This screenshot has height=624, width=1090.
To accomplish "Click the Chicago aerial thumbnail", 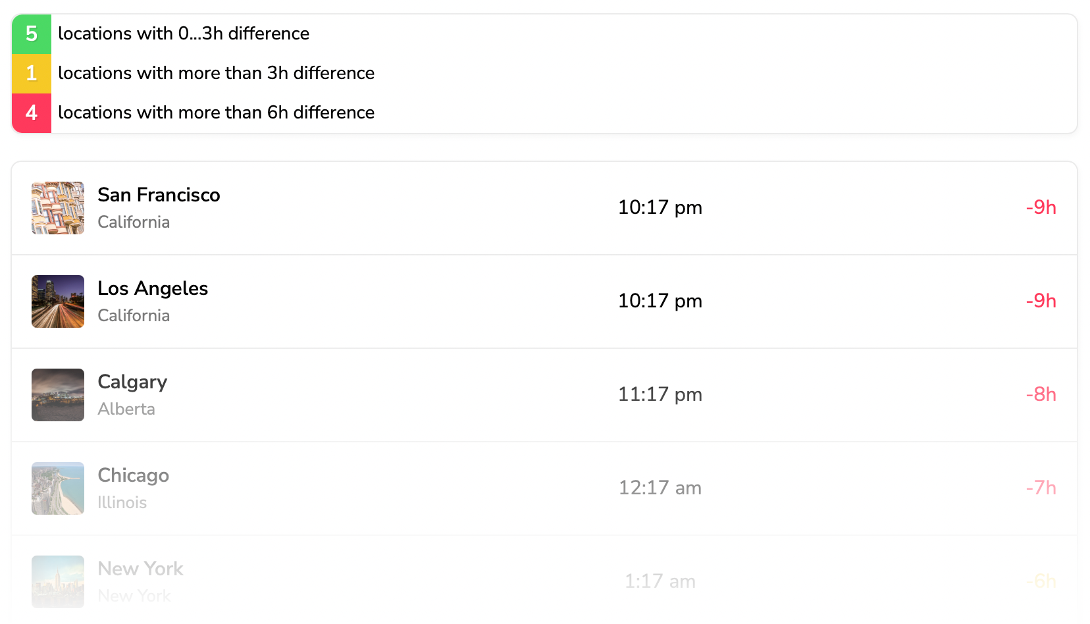I will [x=58, y=488].
